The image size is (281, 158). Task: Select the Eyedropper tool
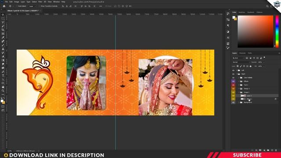click(x=3, y=37)
